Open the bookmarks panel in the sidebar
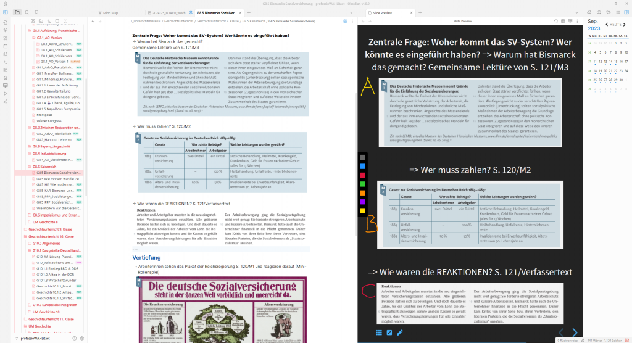The height and width of the screenshot is (343, 632). pos(37,12)
